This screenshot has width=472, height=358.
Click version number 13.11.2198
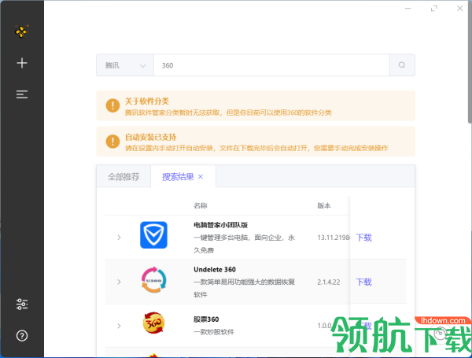click(x=334, y=238)
